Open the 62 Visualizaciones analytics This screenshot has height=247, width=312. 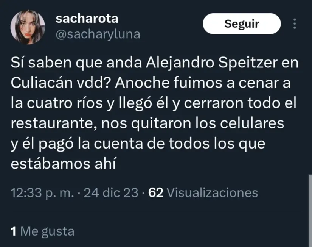click(x=203, y=193)
